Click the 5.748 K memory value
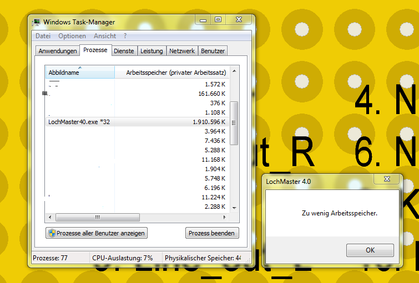The image size is (419, 283). click(215, 178)
